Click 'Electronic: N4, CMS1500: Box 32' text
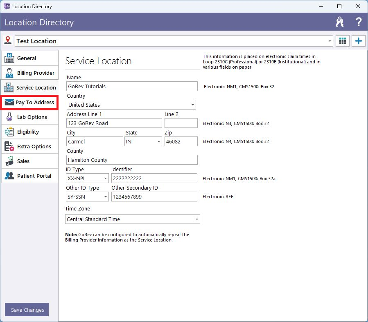 [236, 141]
